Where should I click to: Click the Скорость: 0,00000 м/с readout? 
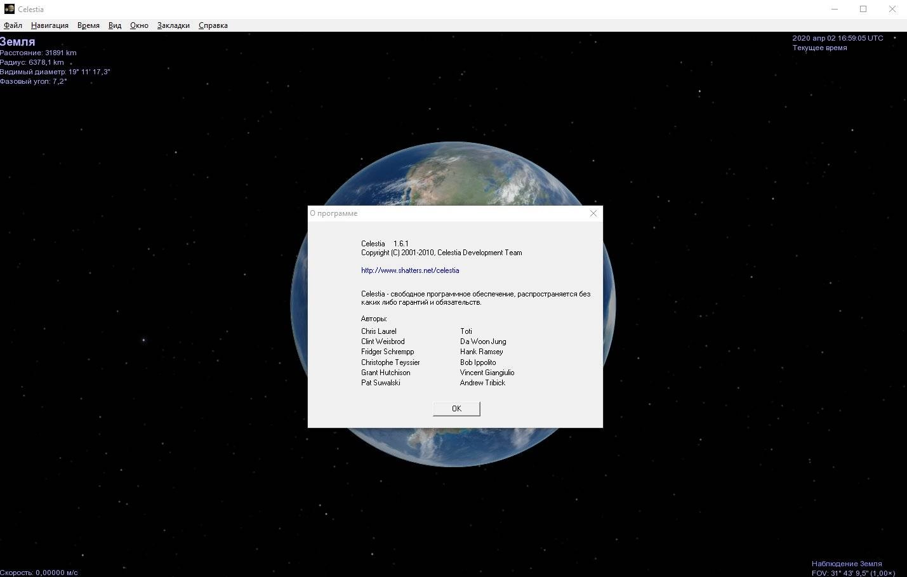(39, 573)
